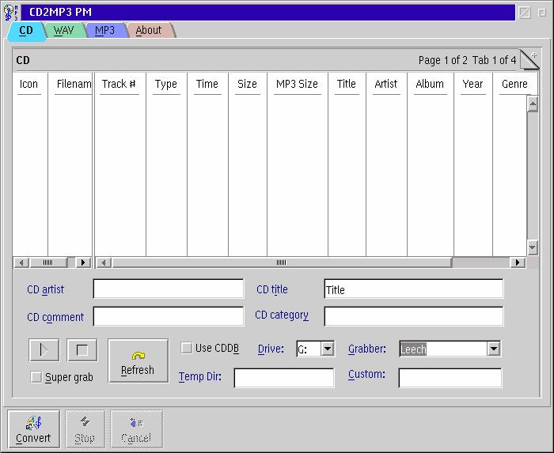Image resolution: width=554 pixels, height=453 pixels.
Task: Click the right pane horizontal scrollbar thumb
Action: [281, 262]
